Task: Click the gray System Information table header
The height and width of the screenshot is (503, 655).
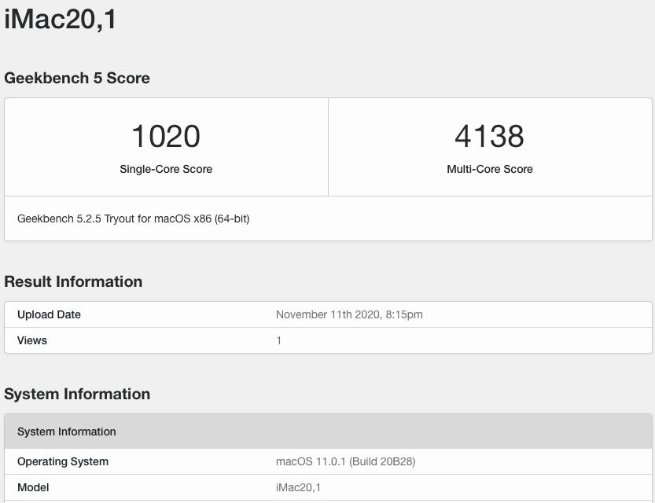Action: (67, 431)
